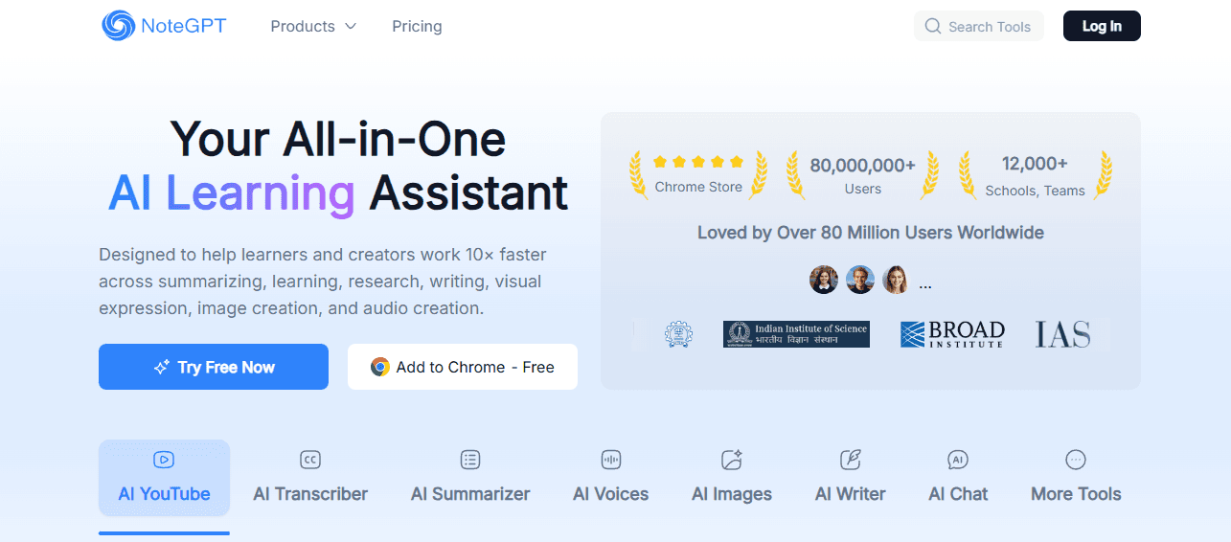This screenshot has height=542, width=1231.
Task: Switch to the AI Summarizer tab
Action: click(x=470, y=479)
